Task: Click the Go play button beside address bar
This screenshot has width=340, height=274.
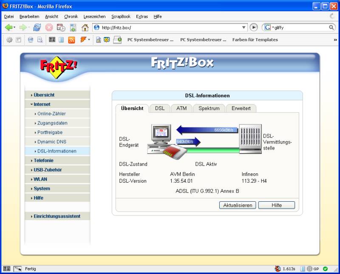Action: (x=254, y=27)
